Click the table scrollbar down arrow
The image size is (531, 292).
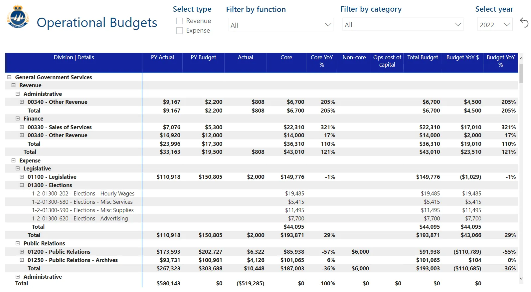(x=521, y=279)
